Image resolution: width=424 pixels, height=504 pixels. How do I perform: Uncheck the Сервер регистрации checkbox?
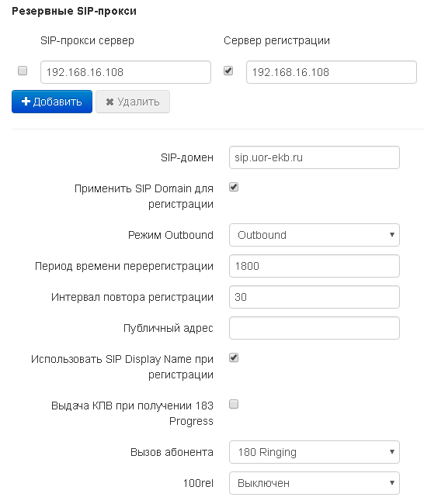[228, 71]
